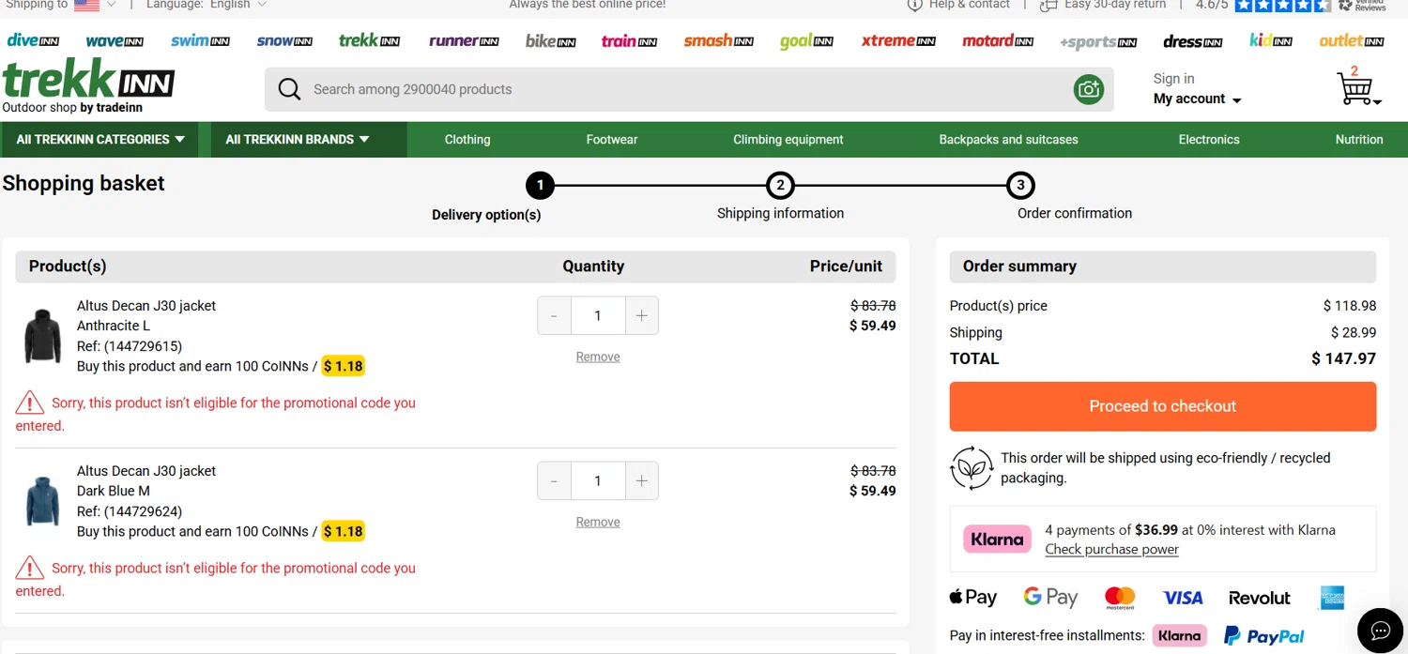This screenshot has width=1408, height=654.
Task: Click the product search input field
Action: click(x=689, y=89)
